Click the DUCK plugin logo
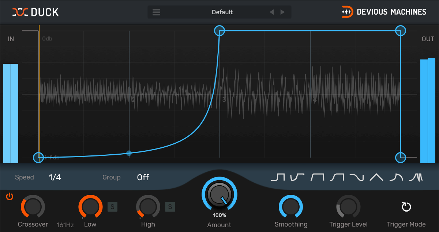Viewport: 439px width, 232px height. [35, 12]
